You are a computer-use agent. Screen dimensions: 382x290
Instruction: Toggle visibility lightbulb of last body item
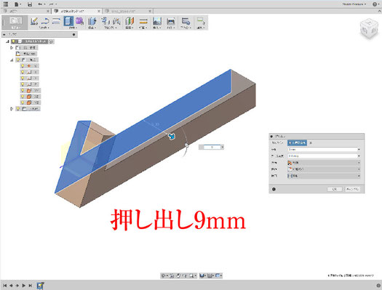[23, 102]
